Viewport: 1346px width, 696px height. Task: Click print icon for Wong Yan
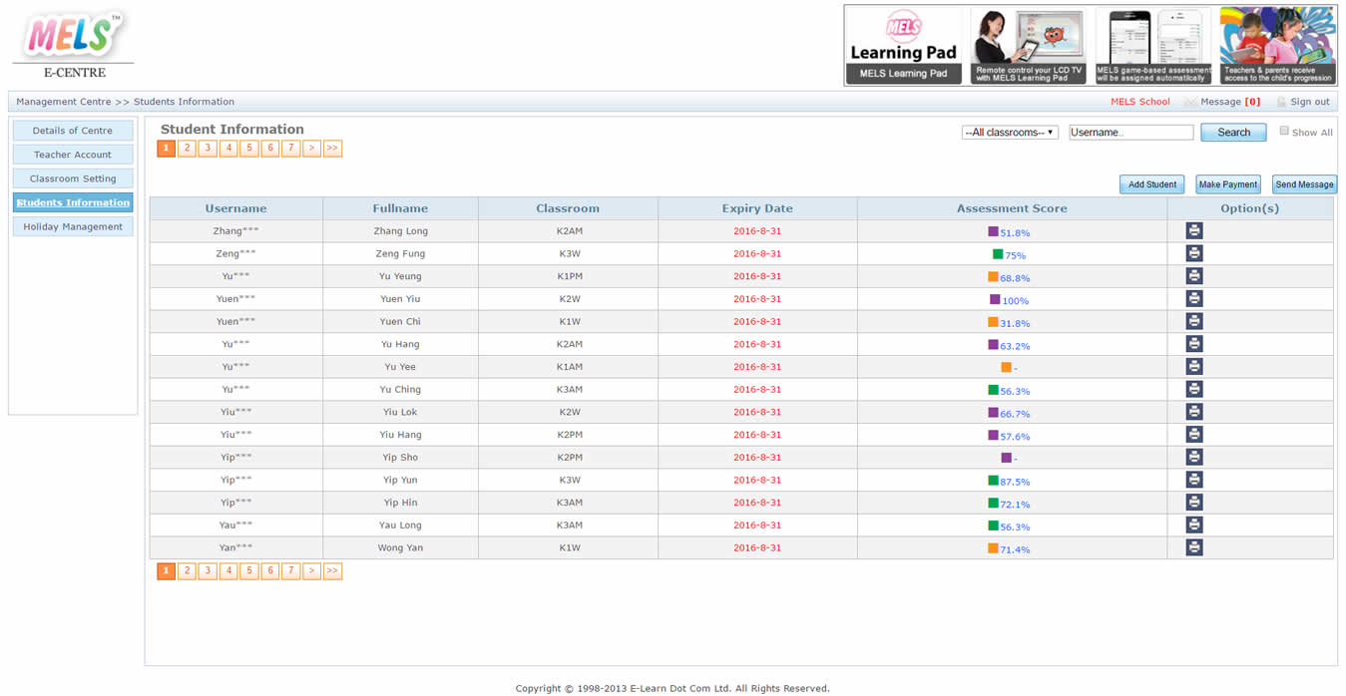point(1193,547)
